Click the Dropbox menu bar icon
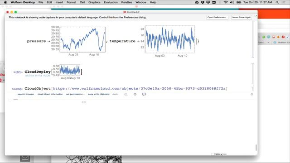 click(x=203, y=2)
